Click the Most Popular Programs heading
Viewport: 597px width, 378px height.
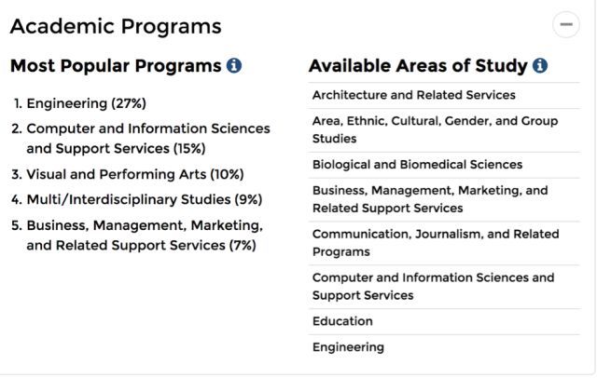coord(116,66)
